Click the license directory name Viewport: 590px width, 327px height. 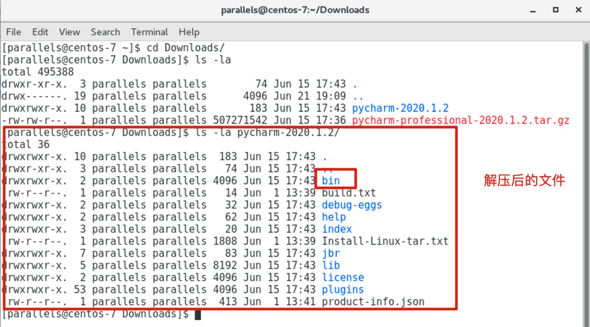click(x=343, y=277)
